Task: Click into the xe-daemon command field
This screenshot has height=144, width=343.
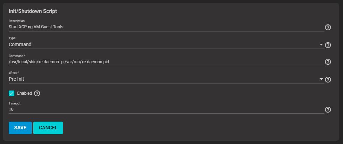Action: coord(166,62)
